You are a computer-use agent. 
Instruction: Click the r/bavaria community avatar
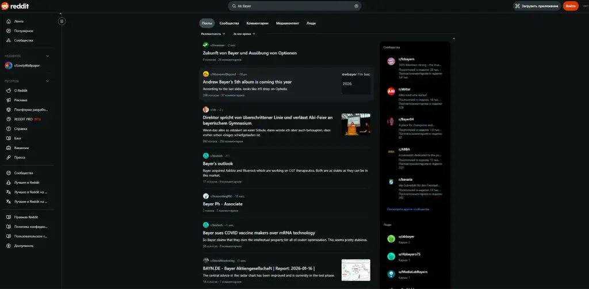tap(391, 181)
